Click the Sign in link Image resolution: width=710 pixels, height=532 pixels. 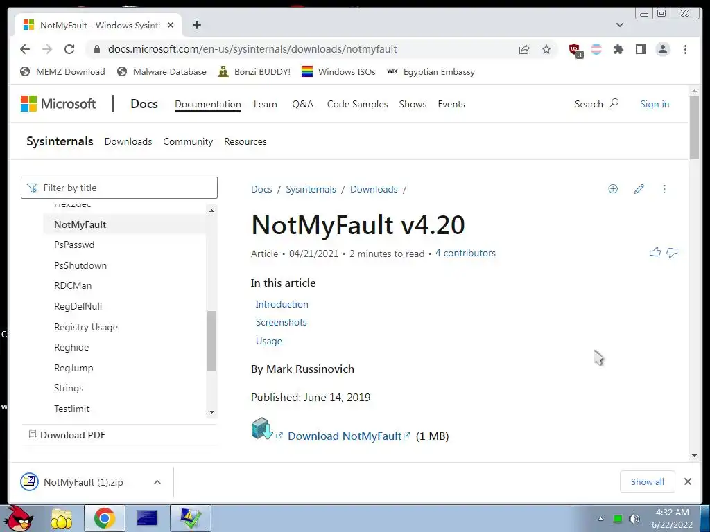click(655, 104)
